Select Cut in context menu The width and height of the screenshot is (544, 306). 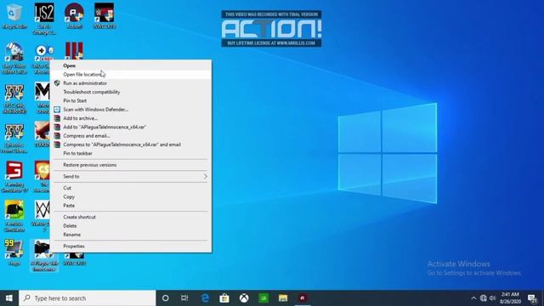click(x=131, y=188)
